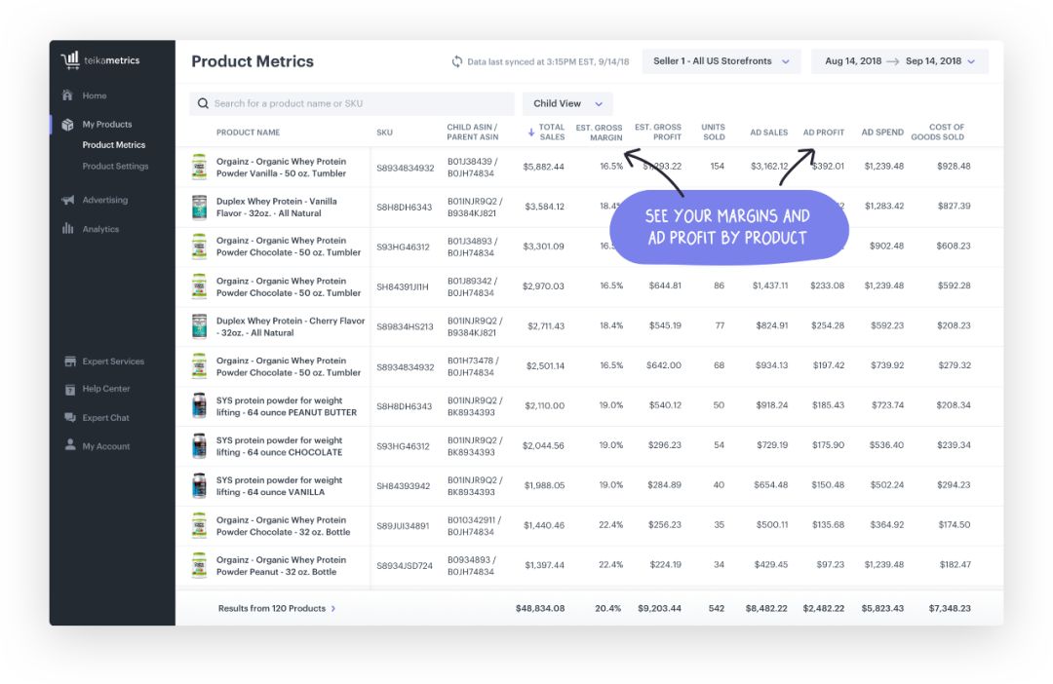Click the My Products box icon
Image resolution: width=1053 pixels, height=684 pixels.
[67, 124]
